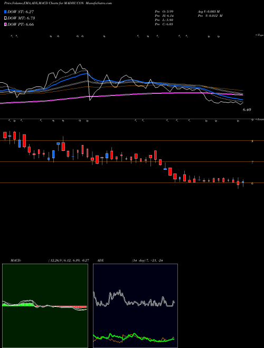Click the axis label 9 on candlestick chart

point(252,120)
